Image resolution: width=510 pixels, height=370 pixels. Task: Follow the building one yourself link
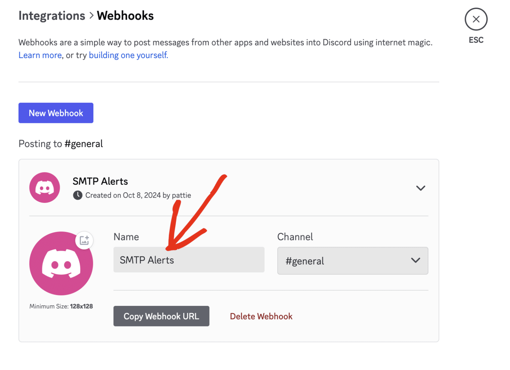128,55
